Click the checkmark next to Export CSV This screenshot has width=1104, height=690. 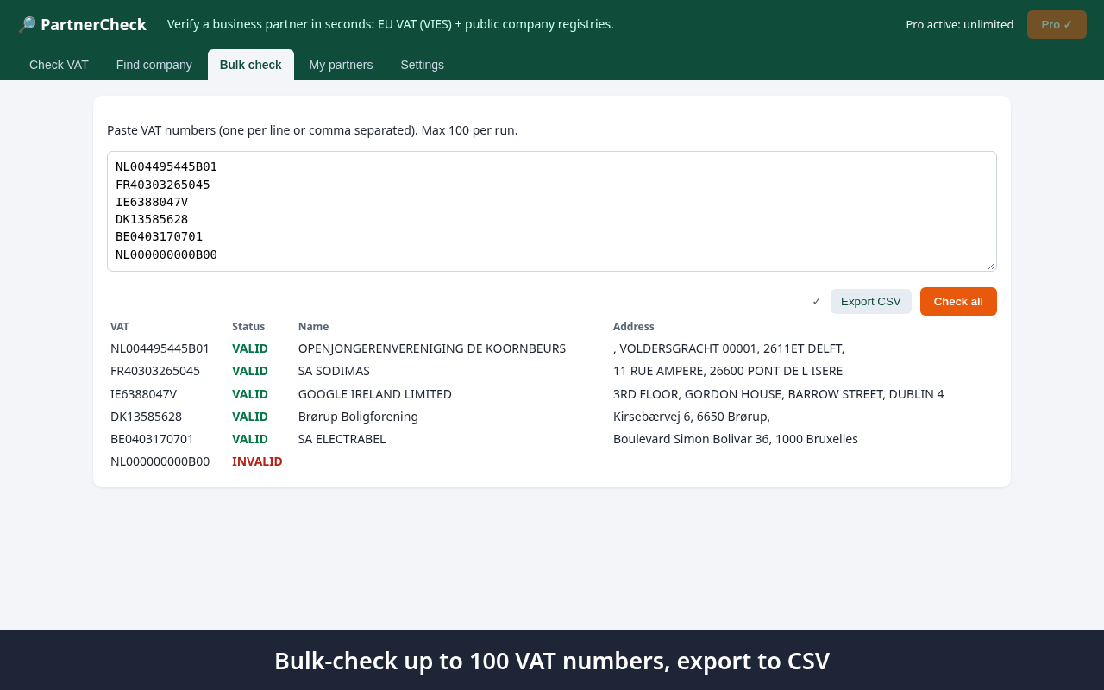click(x=817, y=301)
